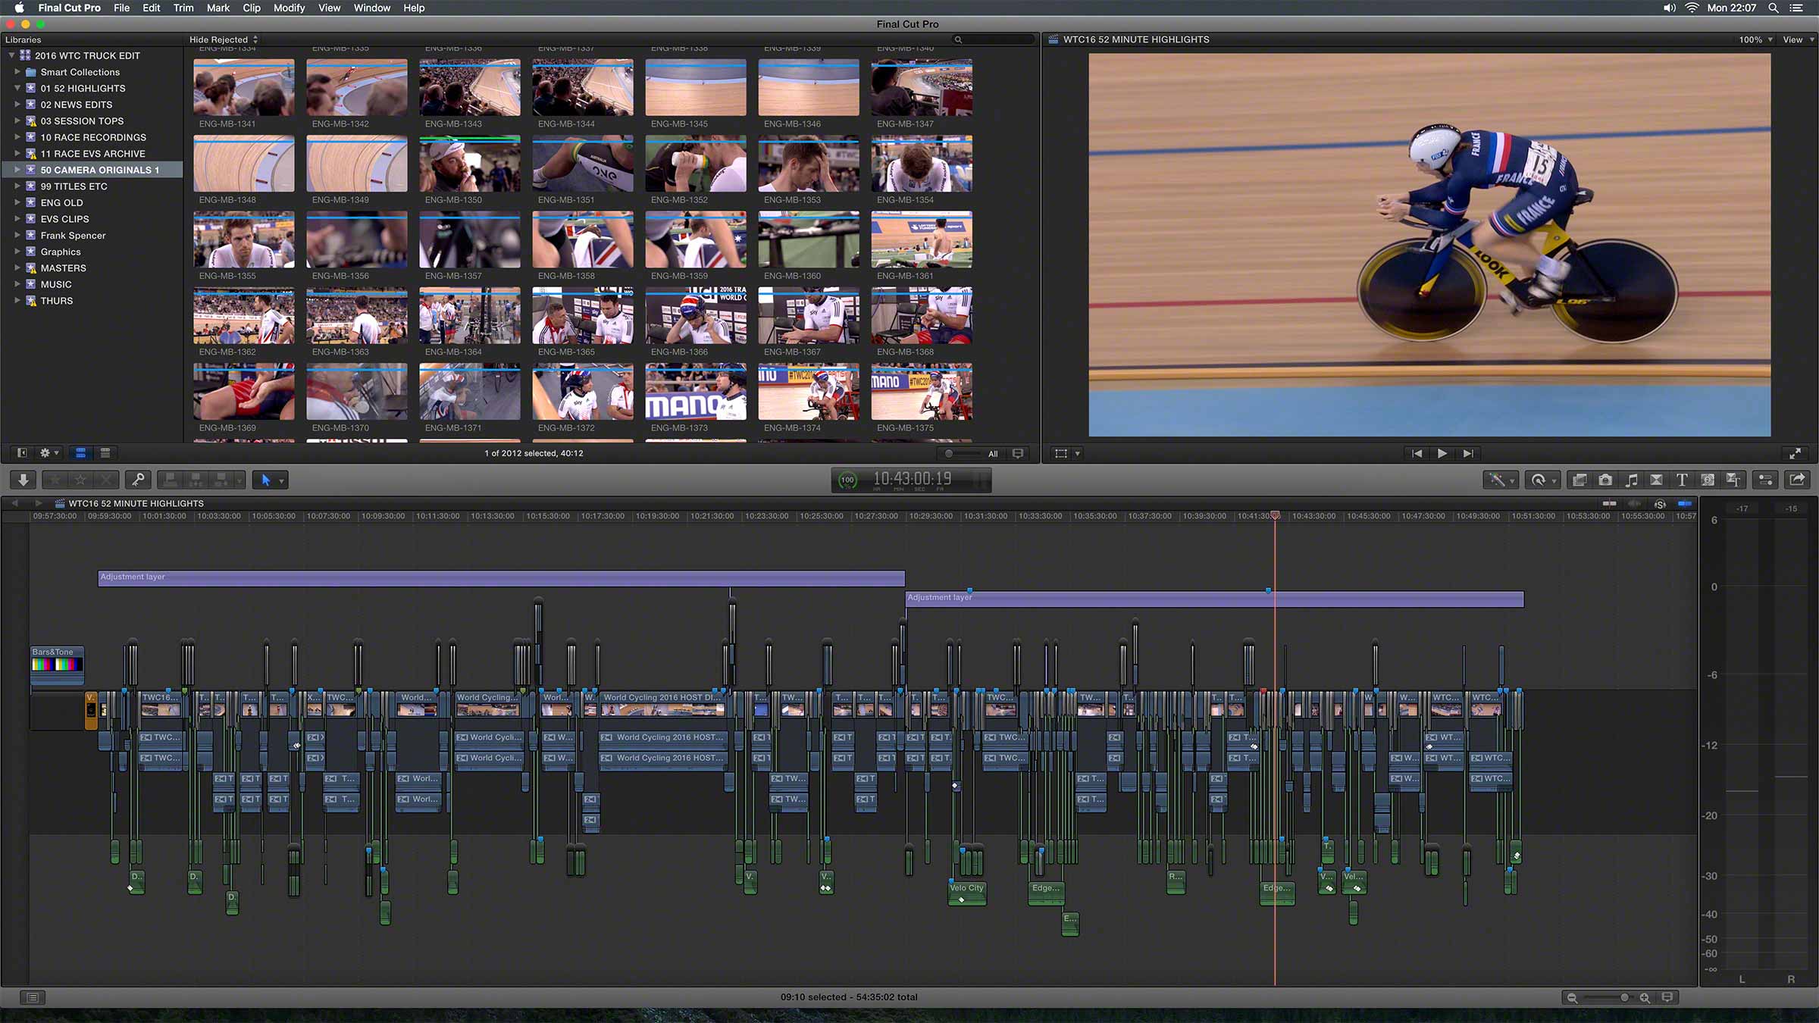1819x1023 pixels.
Task: Open the Generators browser
Action: tap(1708, 480)
